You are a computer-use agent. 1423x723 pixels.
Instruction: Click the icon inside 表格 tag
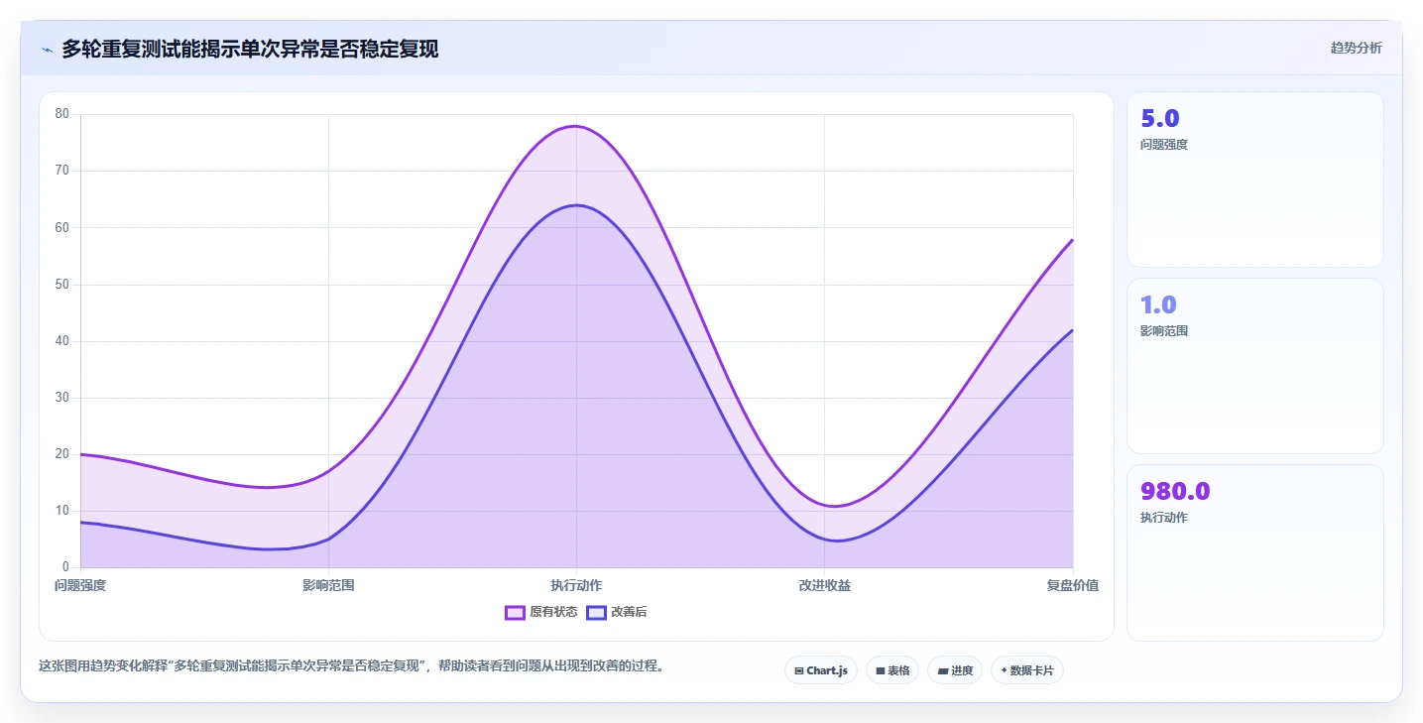pos(880,671)
